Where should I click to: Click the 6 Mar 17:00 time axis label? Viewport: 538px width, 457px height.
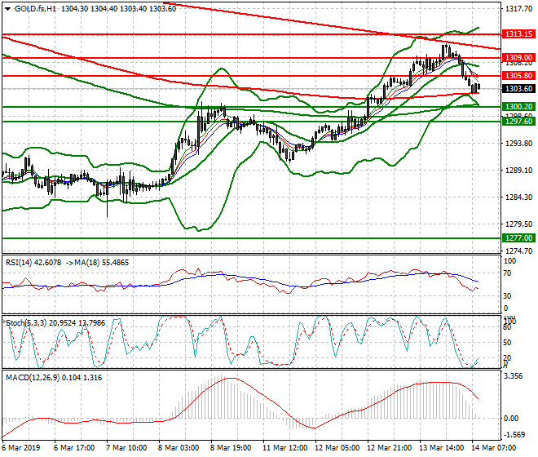pos(74,448)
